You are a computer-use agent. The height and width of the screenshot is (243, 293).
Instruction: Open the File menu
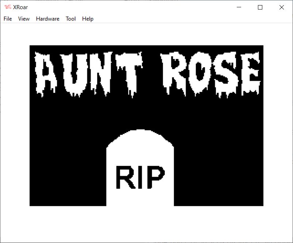[x=8, y=19]
